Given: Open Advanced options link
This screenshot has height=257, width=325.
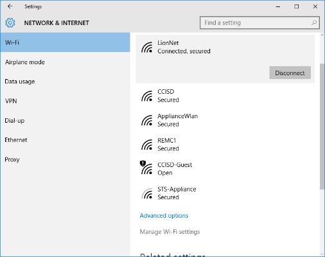Looking at the screenshot, I should 164,215.
